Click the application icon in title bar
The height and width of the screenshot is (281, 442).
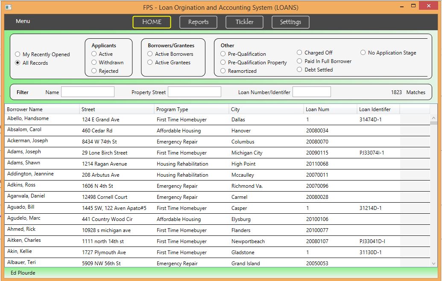pyautogui.click(x=8, y=7)
